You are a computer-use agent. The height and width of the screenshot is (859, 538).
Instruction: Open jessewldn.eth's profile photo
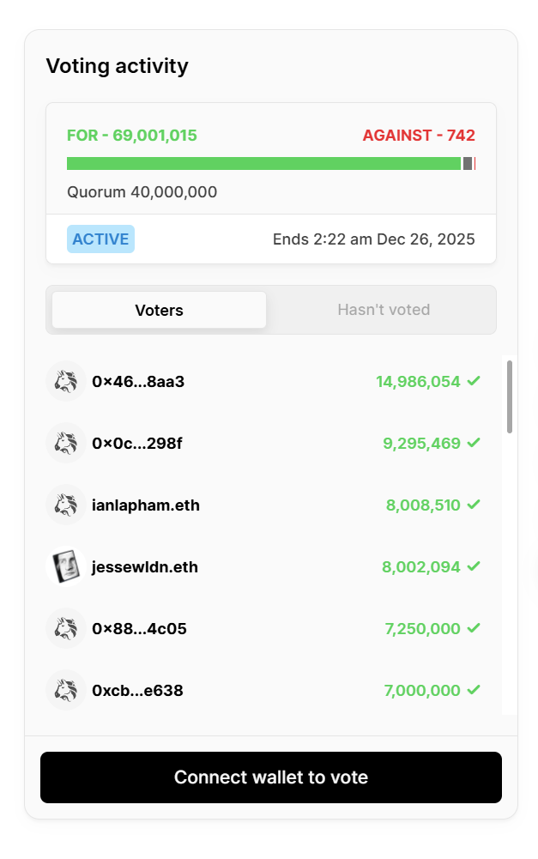tap(65, 567)
